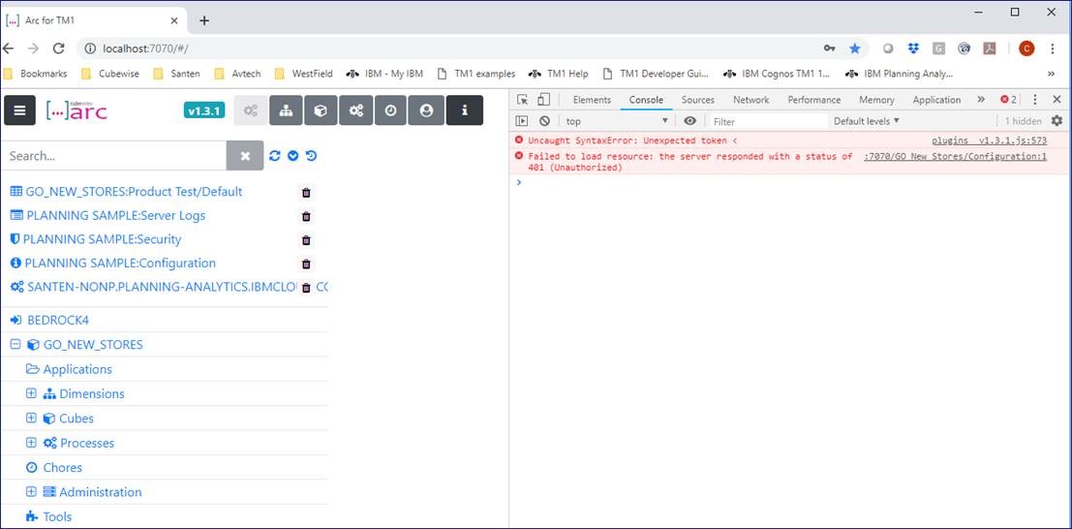This screenshot has width=1072, height=529.
Task: Click the Arc logo
Action: [x=77, y=110]
